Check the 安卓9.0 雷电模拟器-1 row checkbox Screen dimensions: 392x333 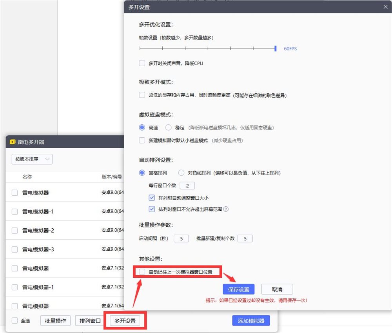(x=15, y=211)
